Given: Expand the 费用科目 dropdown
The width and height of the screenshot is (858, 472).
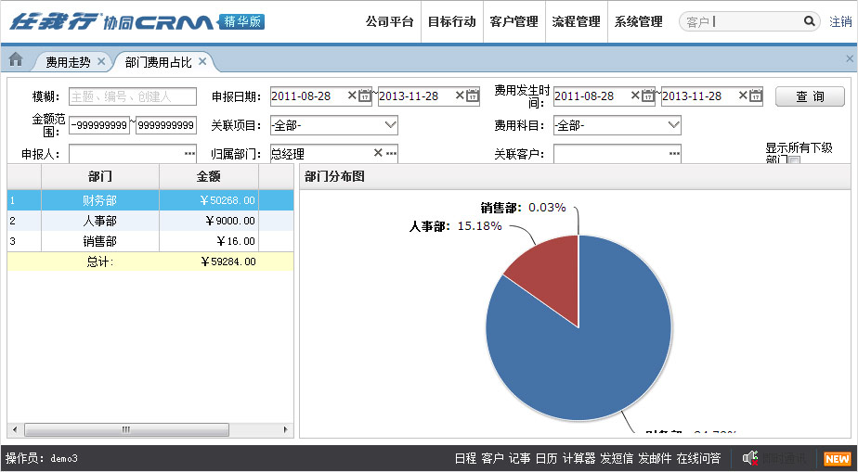Looking at the screenshot, I should [673, 125].
